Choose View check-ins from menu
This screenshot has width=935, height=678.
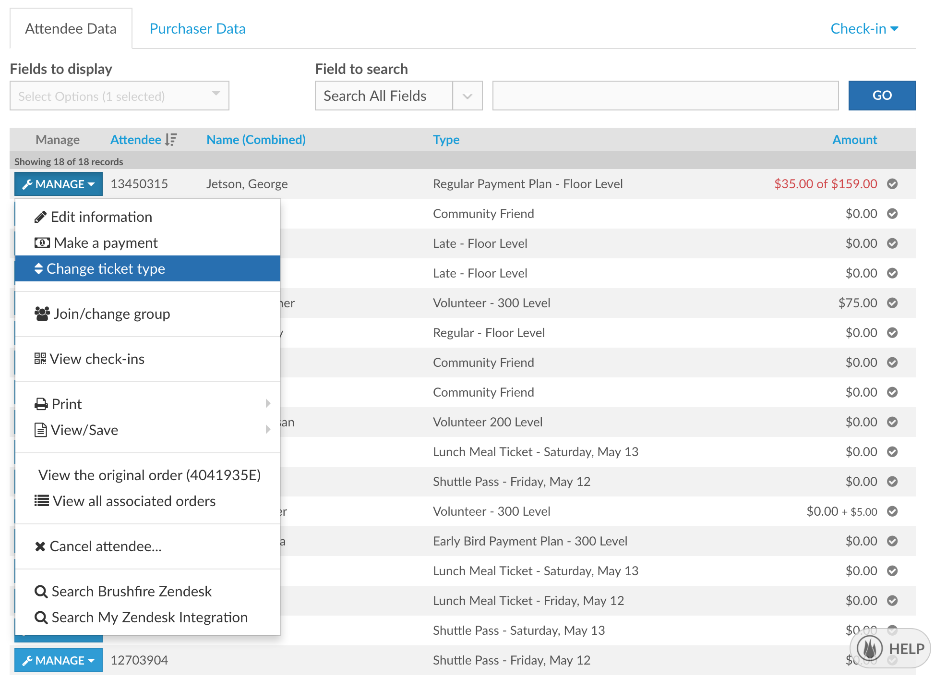[x=148, y=359]
